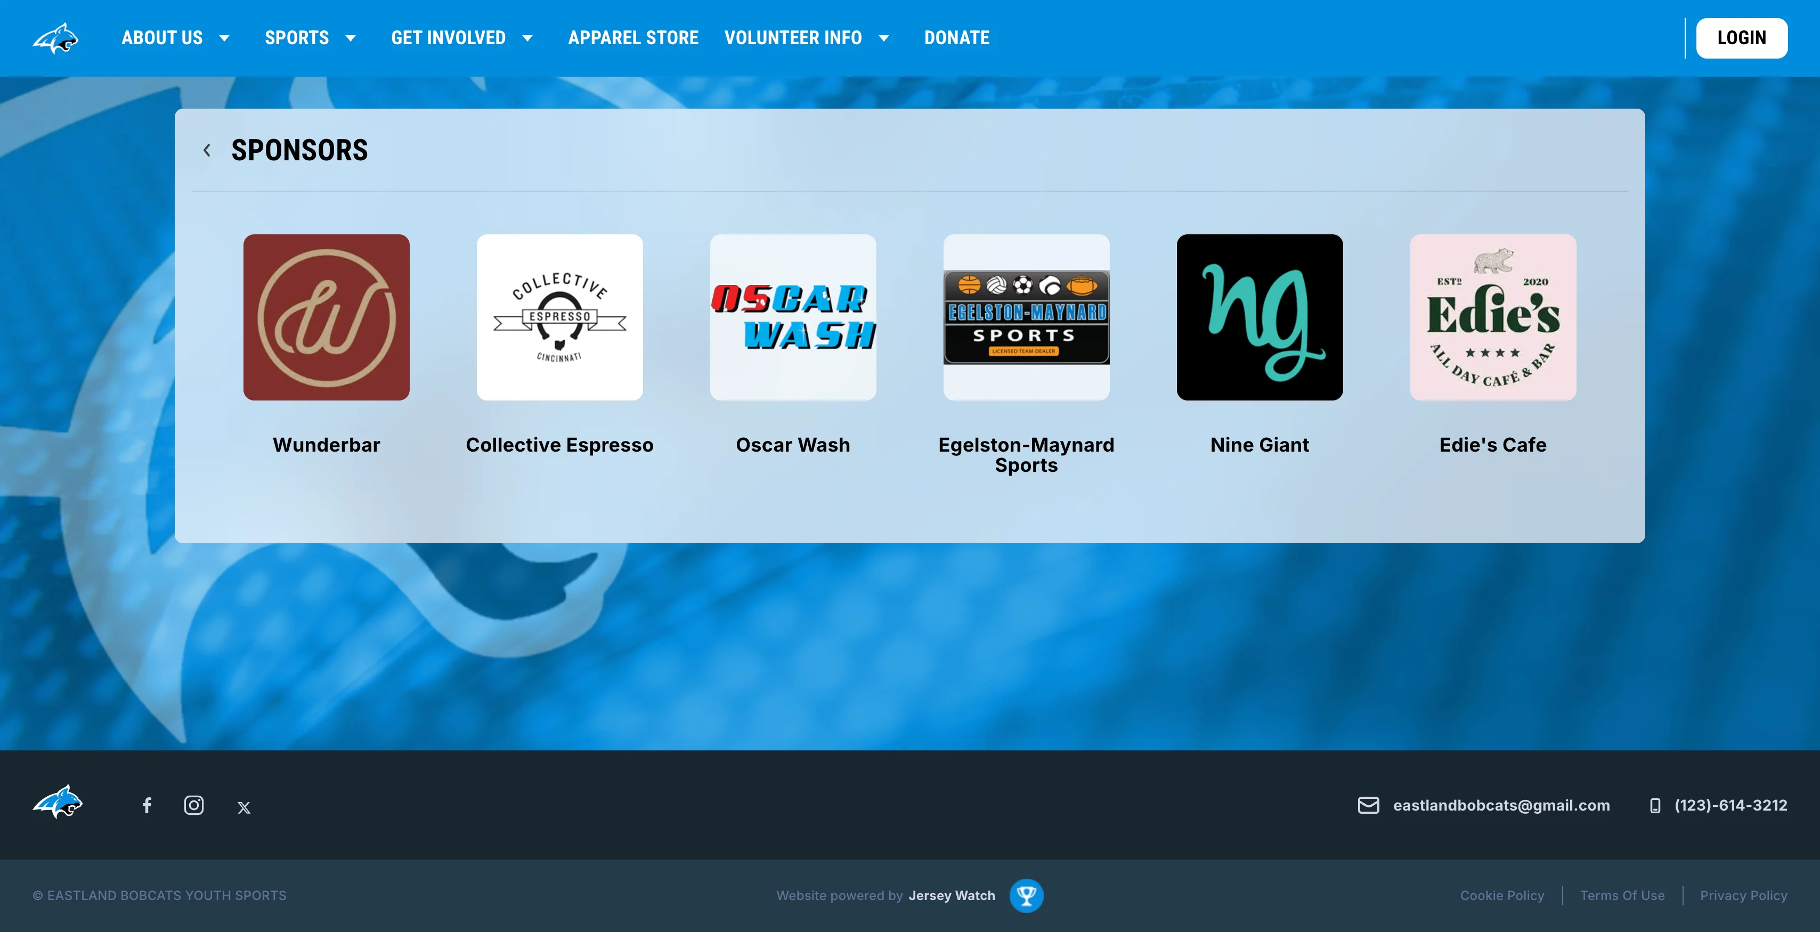The image size is (1820, 932).
Task: Expand the About Us dropdown arrow
Action: (x=224, y=38)
